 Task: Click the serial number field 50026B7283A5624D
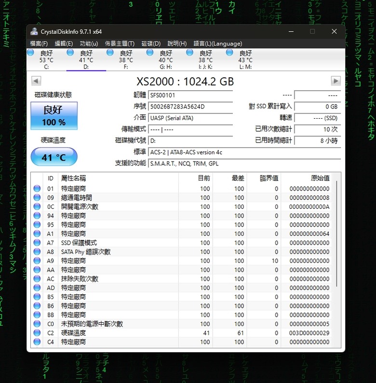(x=190, y=107)
